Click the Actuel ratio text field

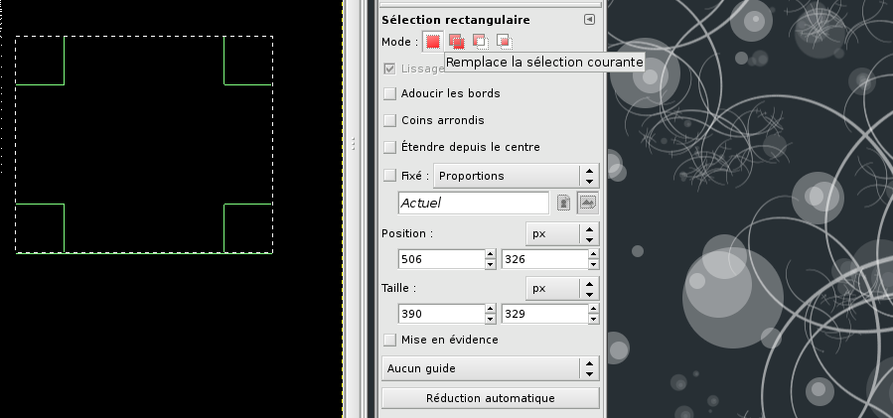472,203
